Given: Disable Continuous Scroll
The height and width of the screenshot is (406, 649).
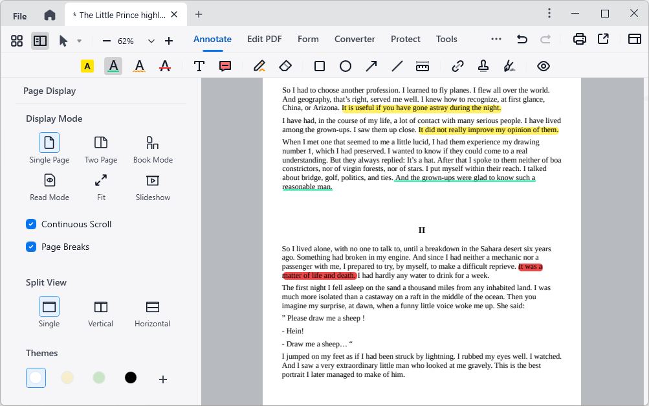Looking at the screenshot, I should pos(31,224).
